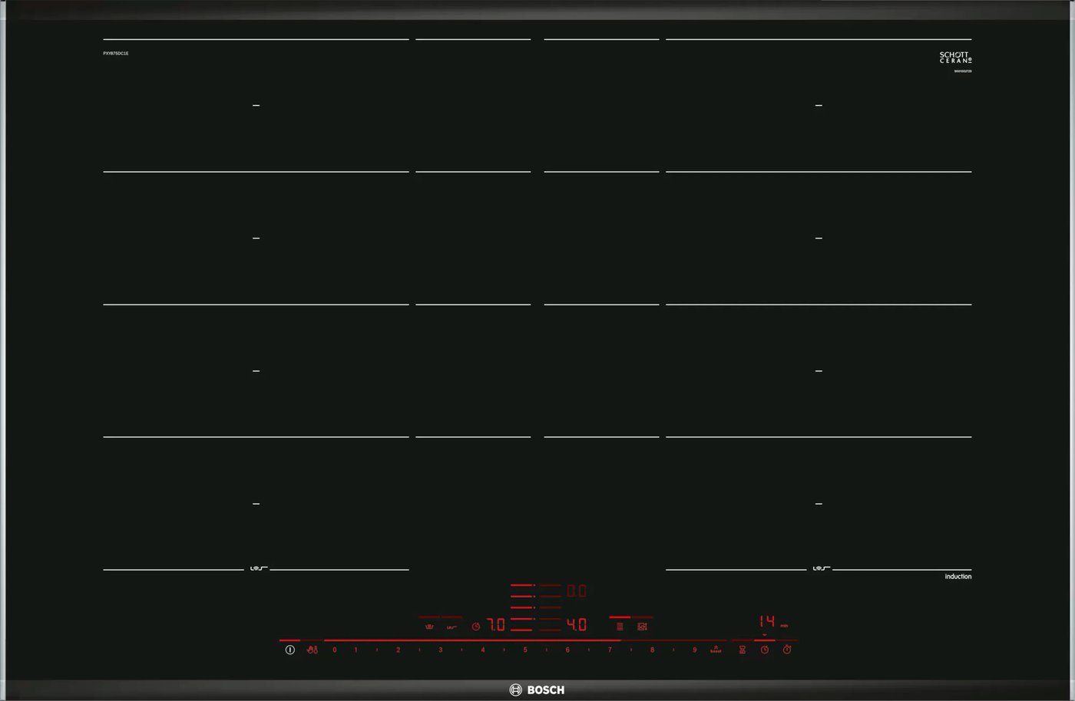This screenshot has width=1075, height=701.
Task: Activate the move-settings transfer symbol
Action: pos(642,627)
